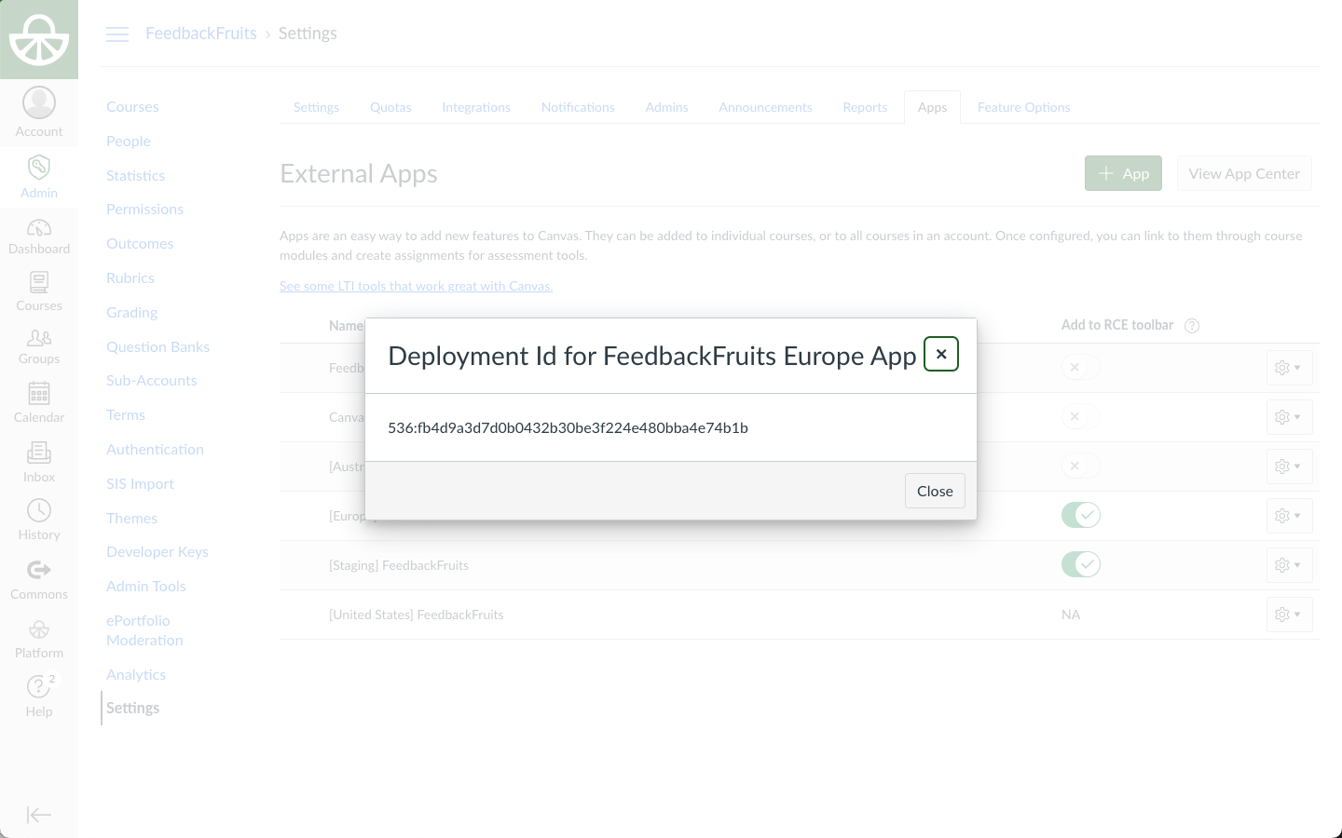Viewport: 1342px width, 838px height.
Task: Open Permissions in the account menu
Action: [x=144, y=209]
